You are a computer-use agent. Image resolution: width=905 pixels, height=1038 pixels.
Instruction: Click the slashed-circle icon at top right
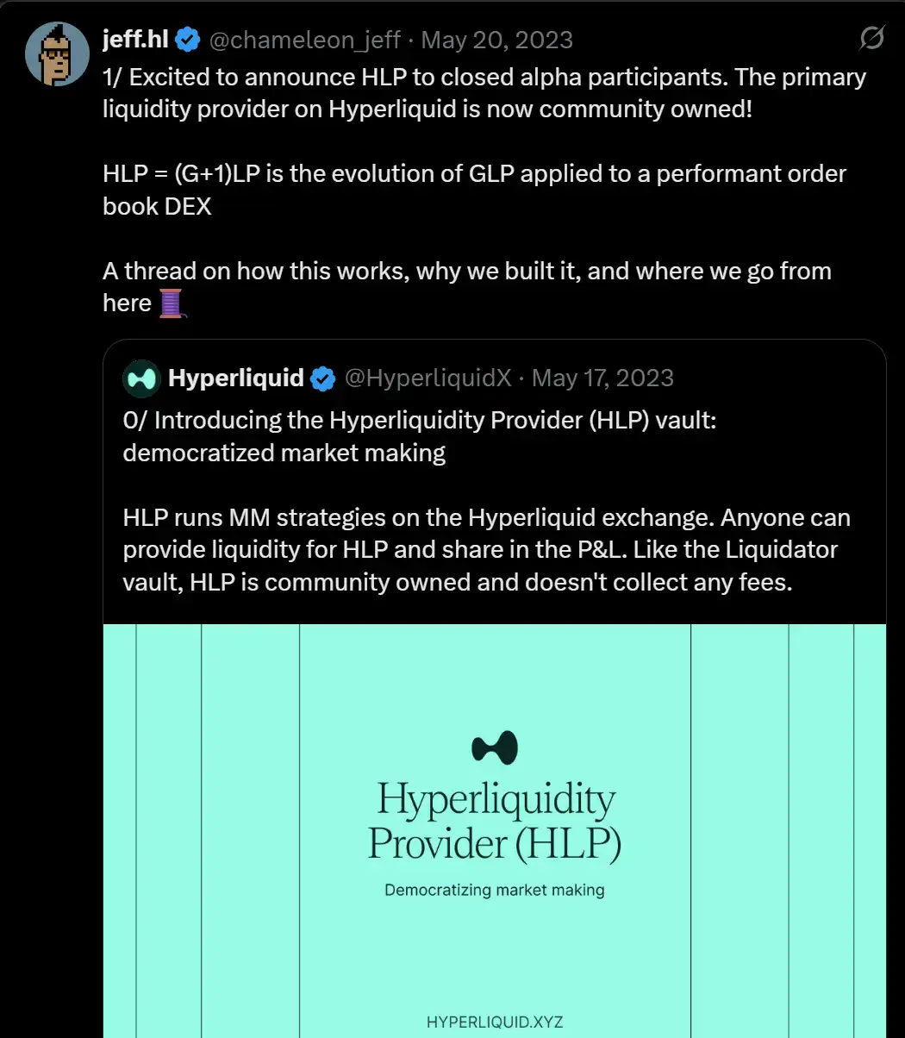coord(871,39)
